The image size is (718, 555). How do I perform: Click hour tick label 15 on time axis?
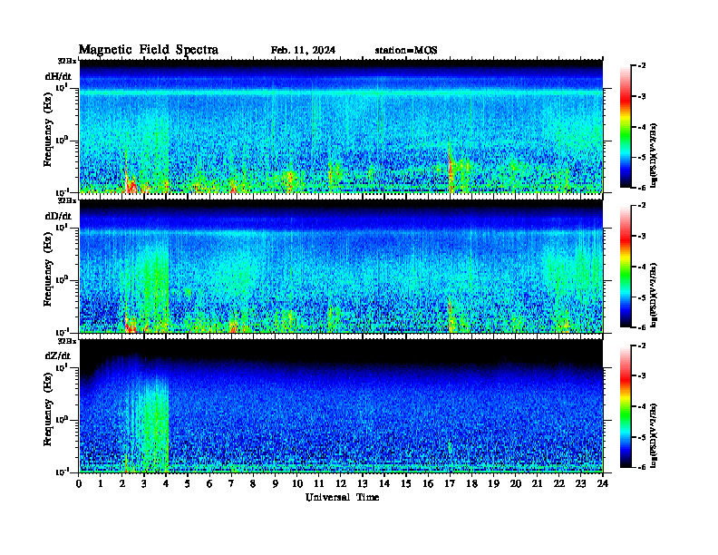pyautogui.click(x=406, y=483)
